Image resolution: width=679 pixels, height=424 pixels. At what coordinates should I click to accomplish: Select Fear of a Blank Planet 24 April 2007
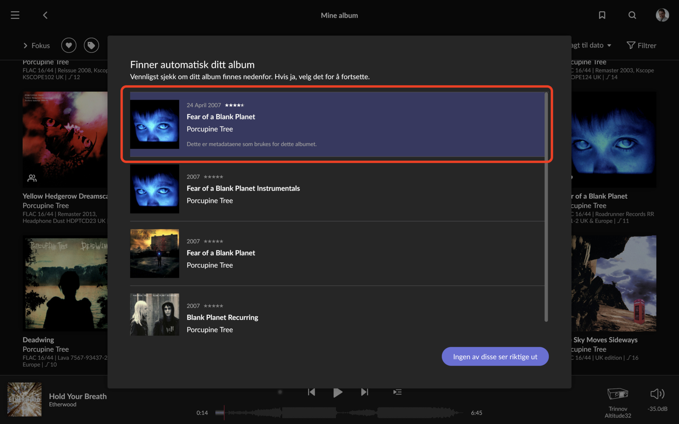coord(337,124)
